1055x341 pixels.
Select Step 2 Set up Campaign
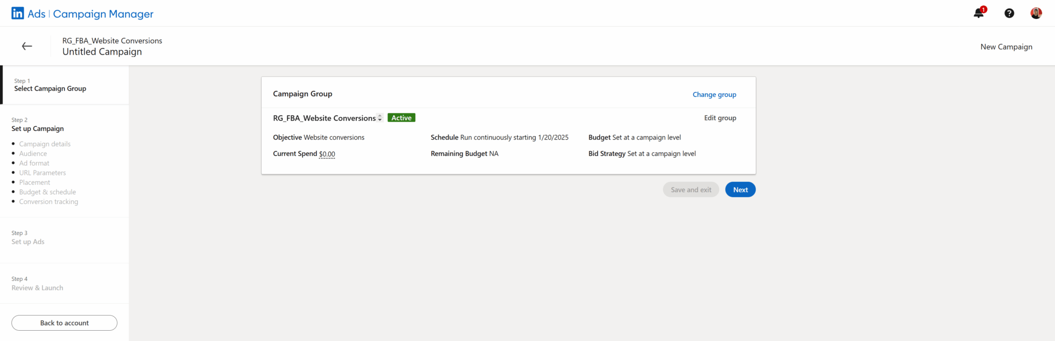[38, 125]
